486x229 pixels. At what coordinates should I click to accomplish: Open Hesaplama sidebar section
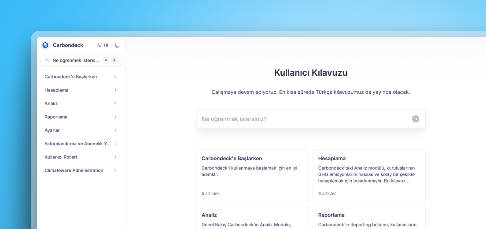coord(56,90)
